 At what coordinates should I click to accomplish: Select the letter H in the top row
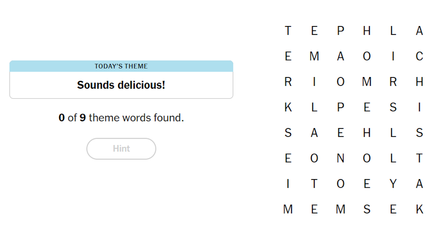(x=367, y=31)
